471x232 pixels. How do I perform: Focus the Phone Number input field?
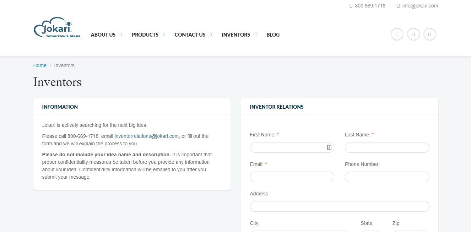[387, 177]
